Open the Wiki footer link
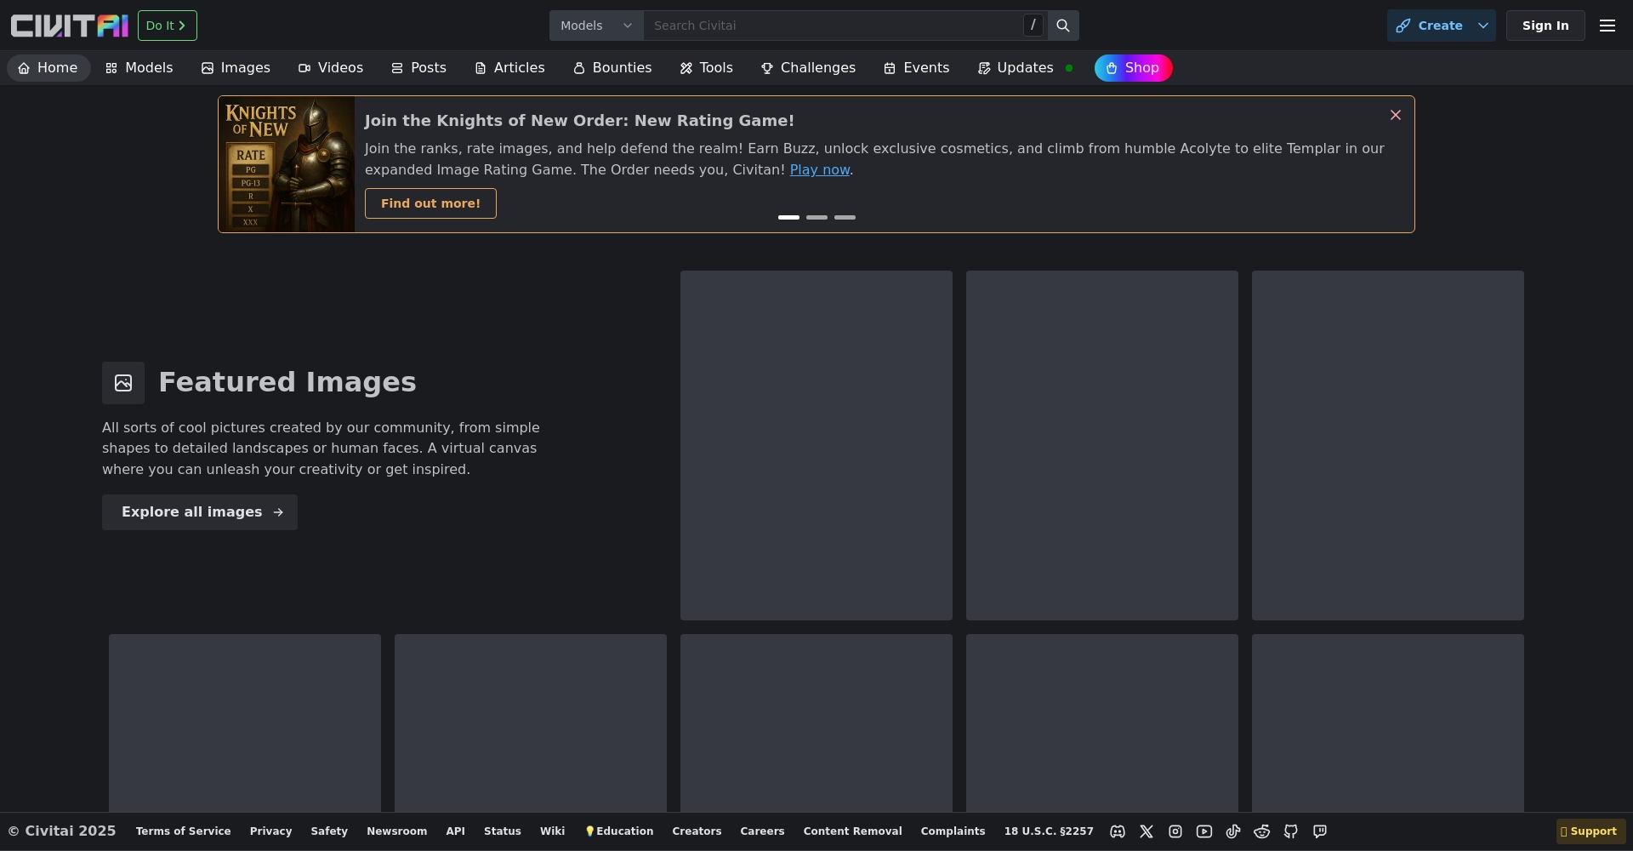The width and height of the screenshot is (1633, 851). [552, 831]
